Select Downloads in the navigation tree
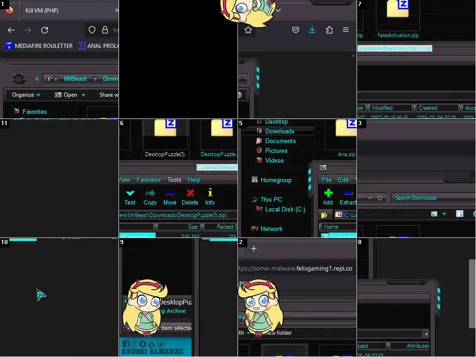 [x=279, y=131]
